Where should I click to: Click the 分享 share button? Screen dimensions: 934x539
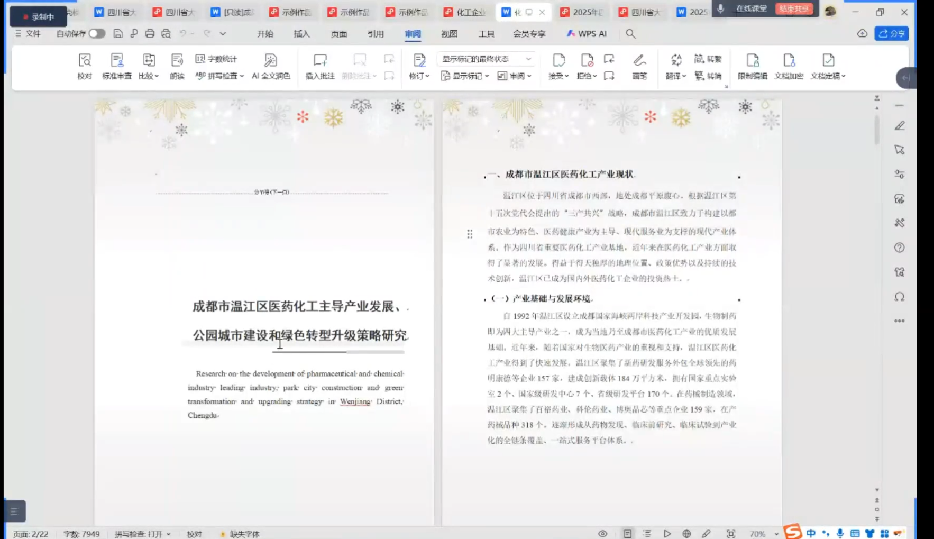click(x=891, y=33)
